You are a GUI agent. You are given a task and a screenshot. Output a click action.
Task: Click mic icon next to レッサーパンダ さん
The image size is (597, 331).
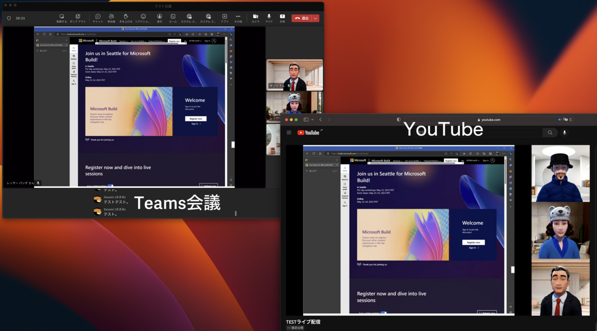[x=38, y=183]
